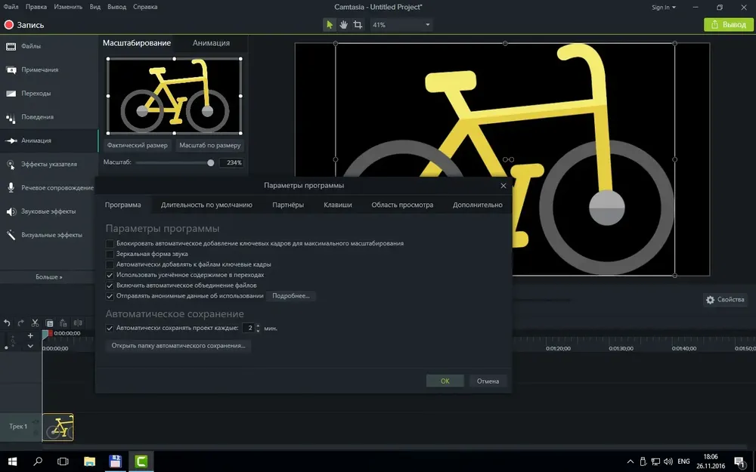Uncheck Включить автоматическое объединение файлов

[110, 285]
